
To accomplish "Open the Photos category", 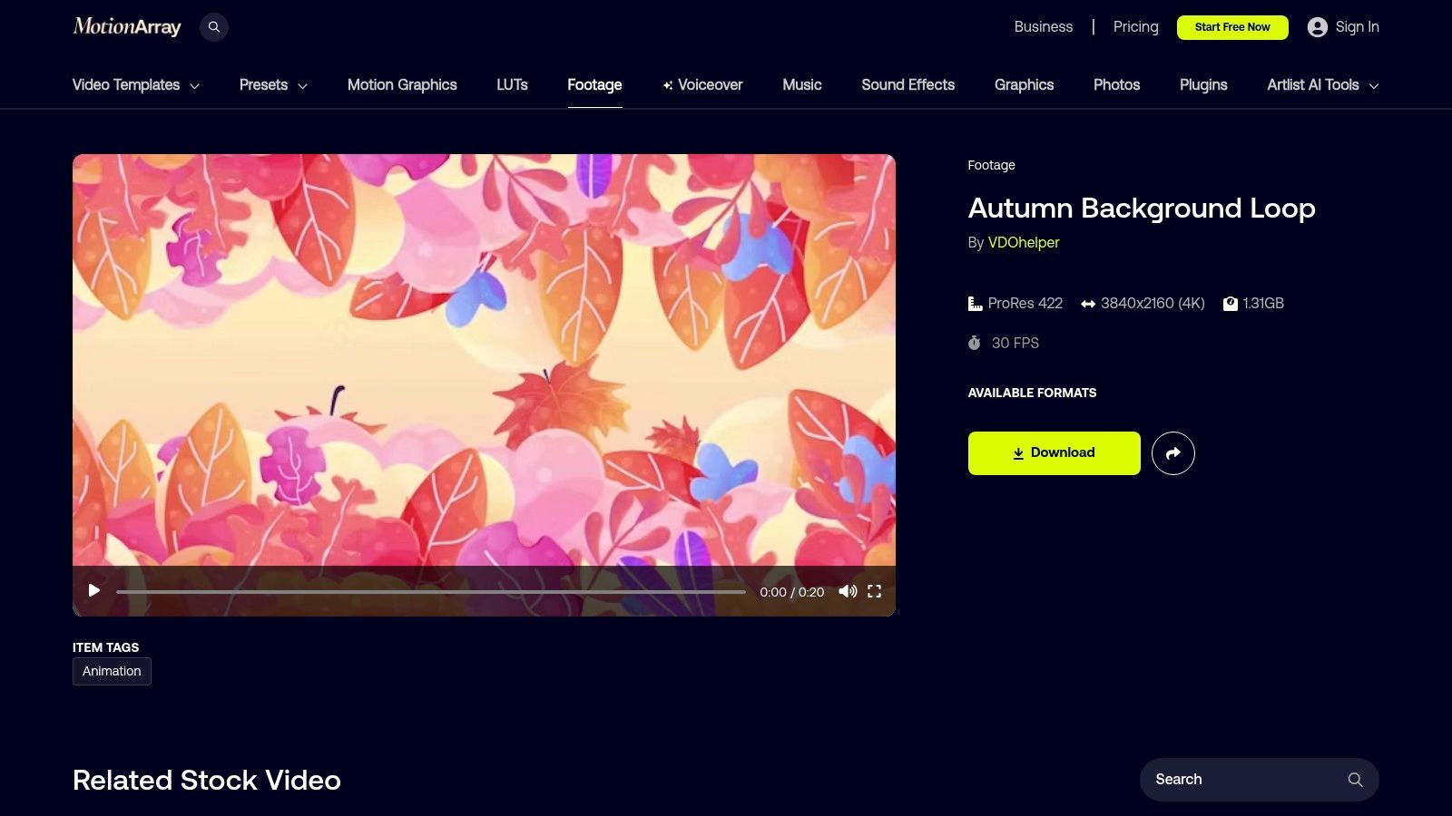I will point(1116,84).
